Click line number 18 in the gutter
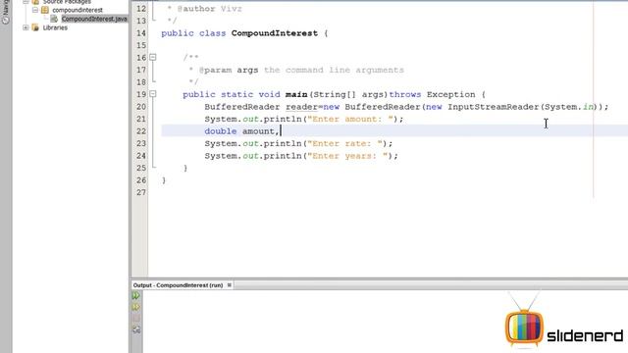The height and width of the screenshot is (353, 628). click(141, 82)
